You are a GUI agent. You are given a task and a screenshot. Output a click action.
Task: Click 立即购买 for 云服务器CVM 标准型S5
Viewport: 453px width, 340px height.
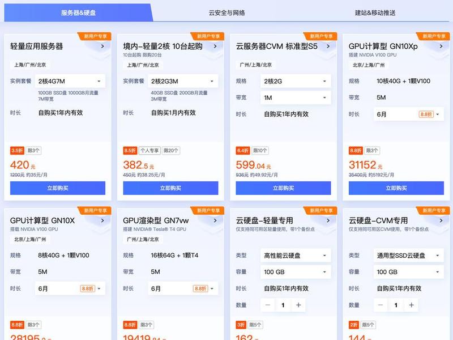(284, 188)
